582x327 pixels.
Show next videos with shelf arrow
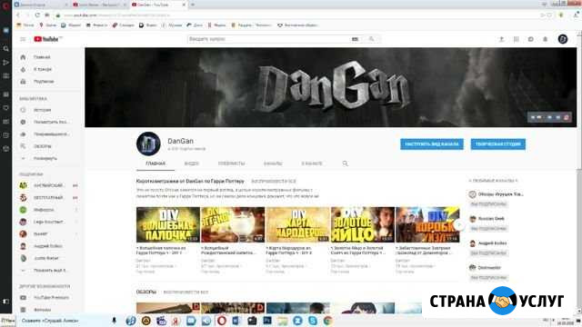[x=459, y=224]
